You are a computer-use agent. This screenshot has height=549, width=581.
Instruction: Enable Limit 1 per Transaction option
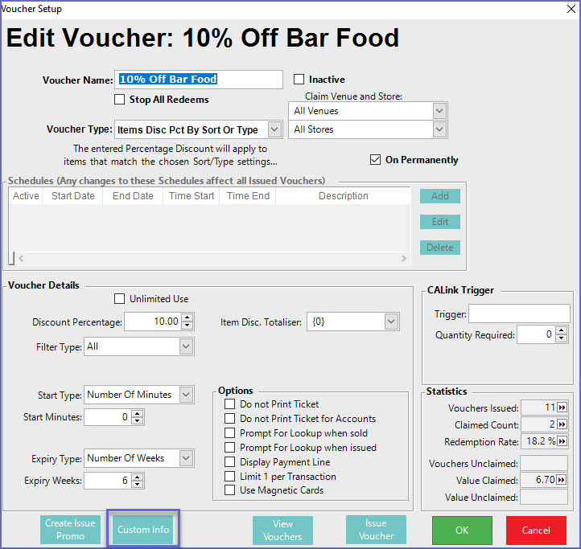[x=230, y=477]
